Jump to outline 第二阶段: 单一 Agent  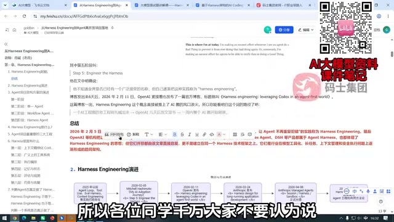click(x=27, y=106)
